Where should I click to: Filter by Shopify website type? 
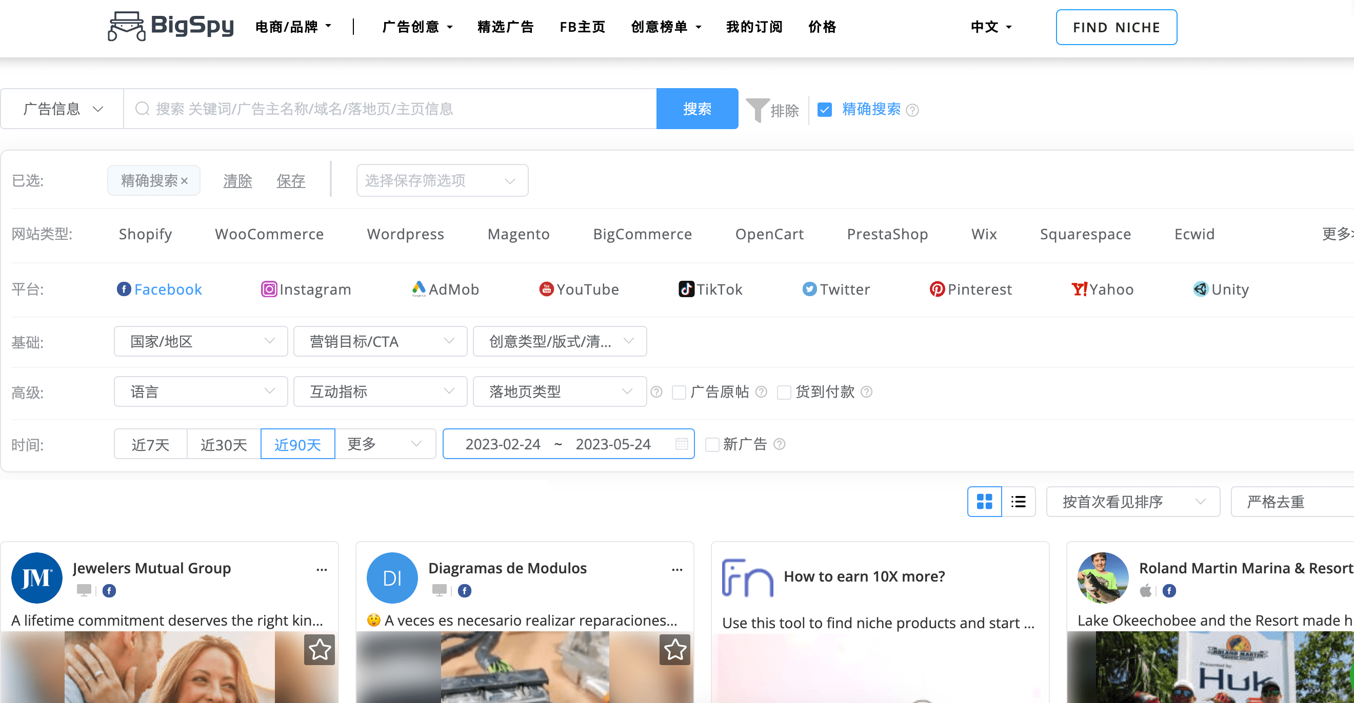pos(145,234)
